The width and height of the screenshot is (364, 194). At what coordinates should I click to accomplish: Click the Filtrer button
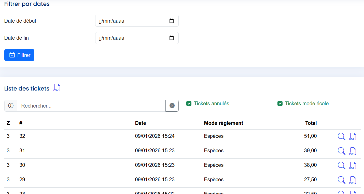(x=19, y=55)
